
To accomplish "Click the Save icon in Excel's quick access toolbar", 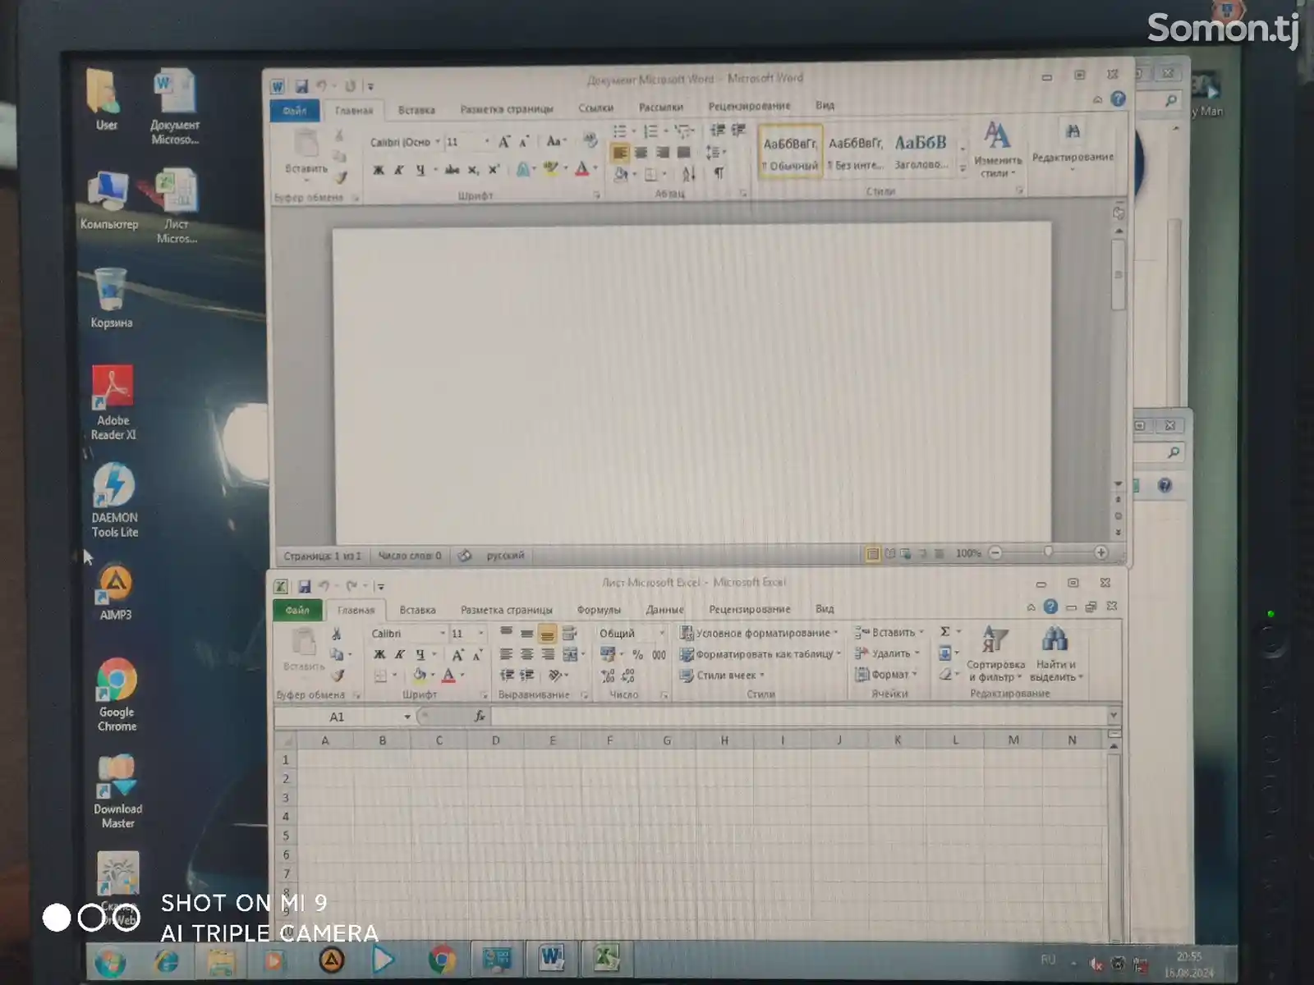I will coord(304,586).
